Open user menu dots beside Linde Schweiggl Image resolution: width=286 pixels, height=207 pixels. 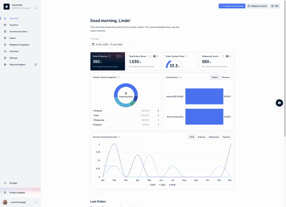[x=36, y=202]
